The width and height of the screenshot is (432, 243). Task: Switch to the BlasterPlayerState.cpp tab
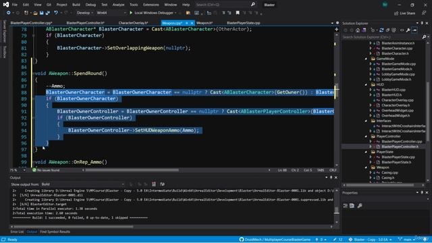pyautogui.click(x=243, y=23)
